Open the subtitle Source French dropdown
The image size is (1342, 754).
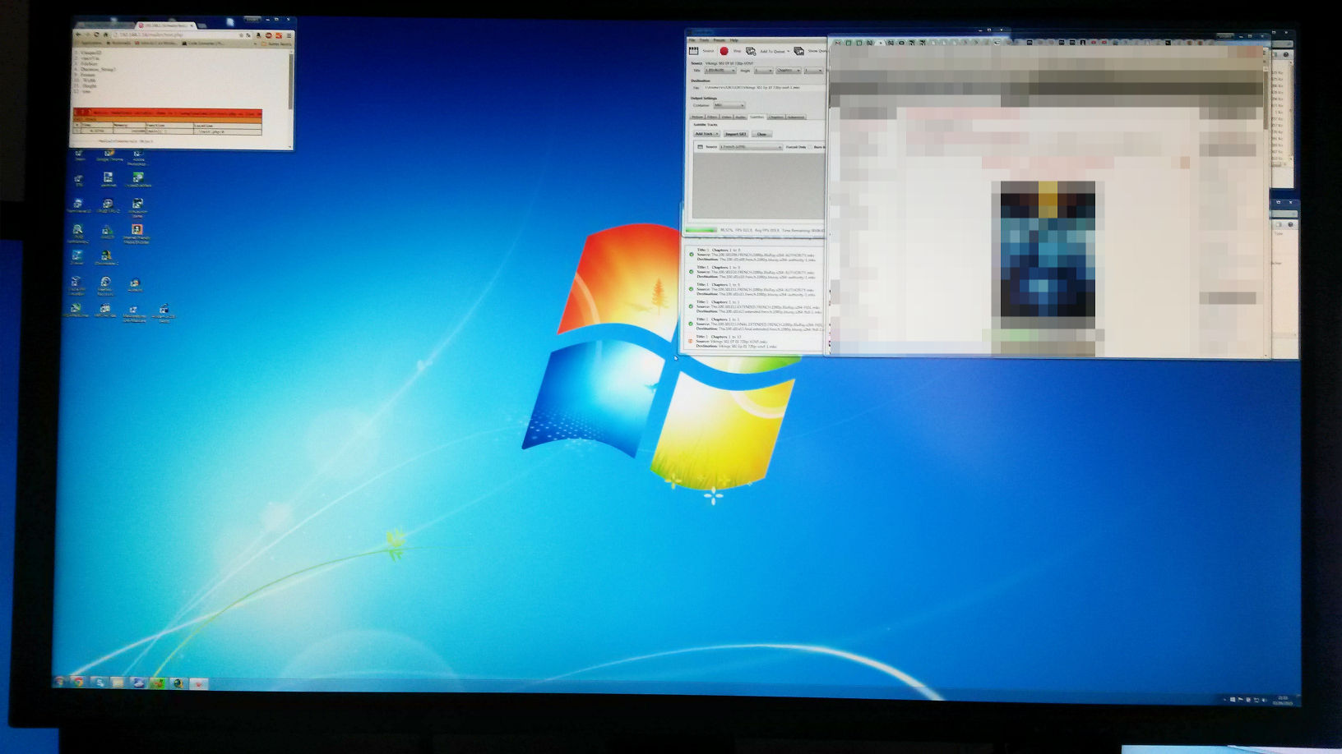751,147
